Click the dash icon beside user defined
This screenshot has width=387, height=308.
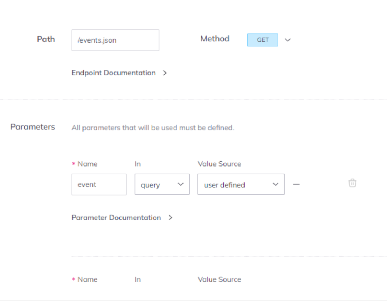[296, 184]
